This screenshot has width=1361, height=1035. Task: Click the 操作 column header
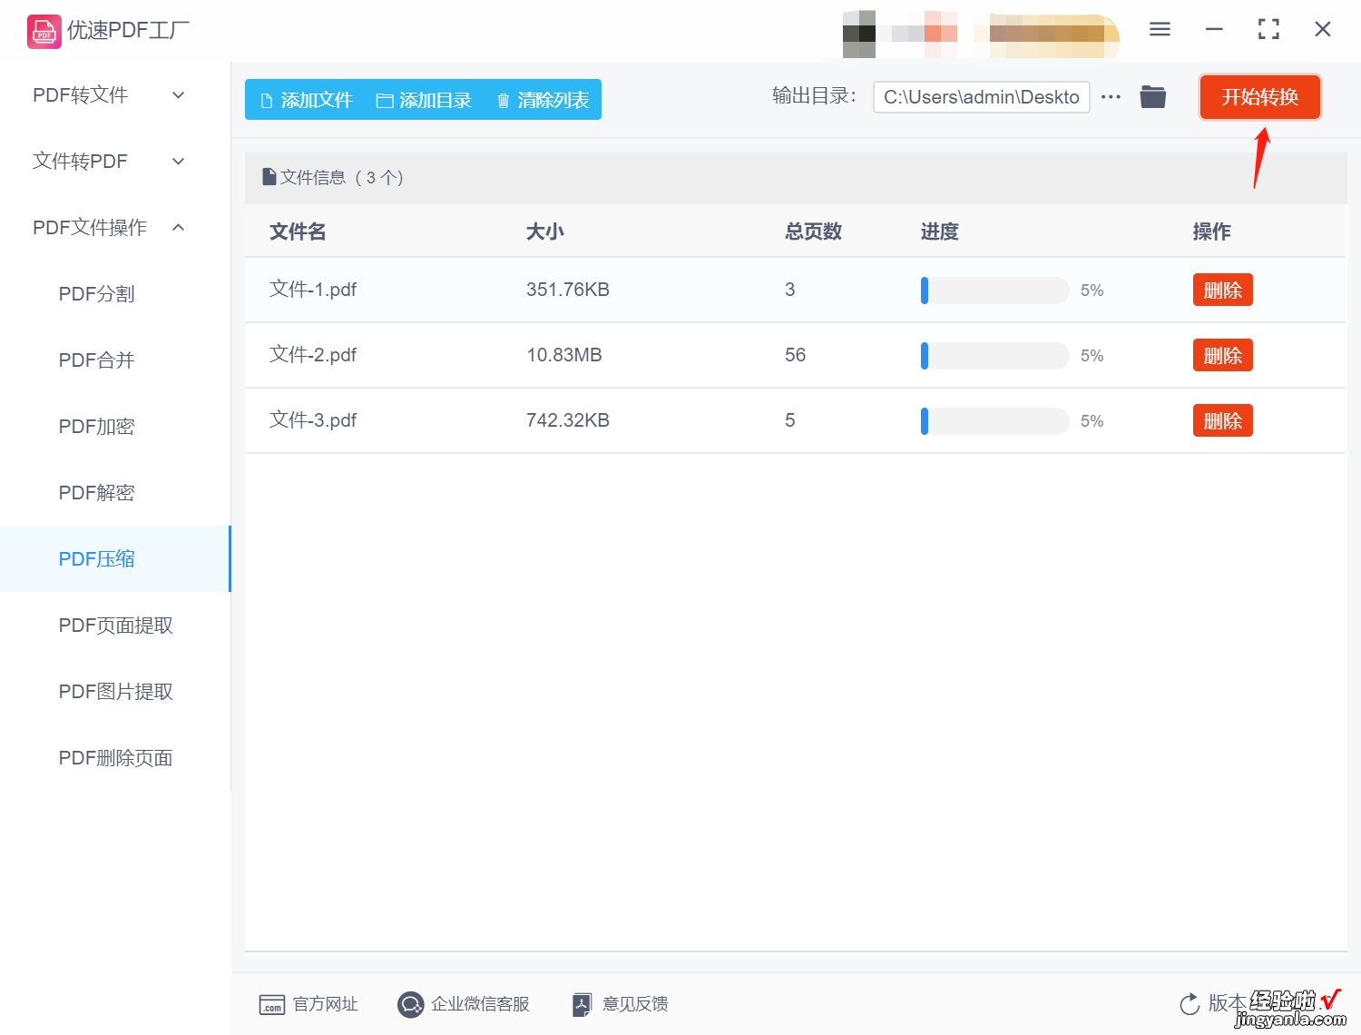[x=1212, y=232]
